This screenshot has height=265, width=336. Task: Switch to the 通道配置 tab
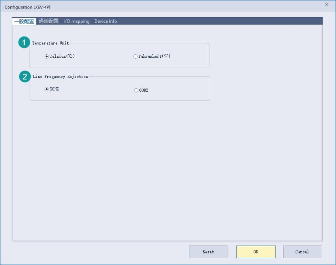click(x=48, y=21)
